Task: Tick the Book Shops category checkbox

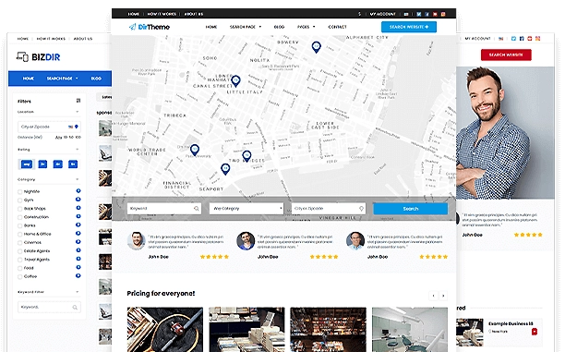Action: (19, 209)
